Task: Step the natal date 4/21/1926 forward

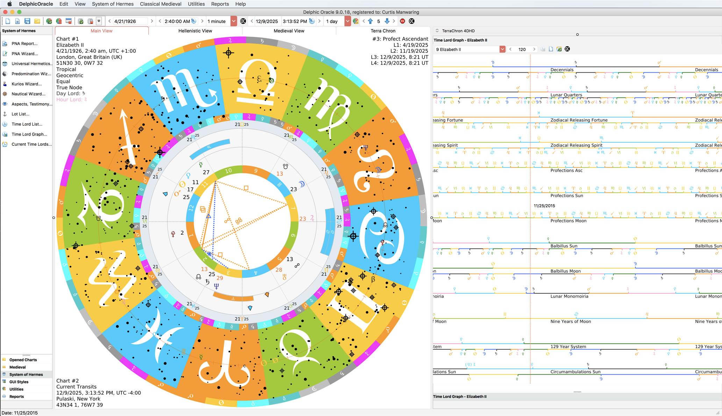Action: [x=152, y=21]
